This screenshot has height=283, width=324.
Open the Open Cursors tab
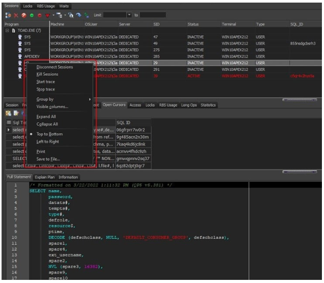114,105
